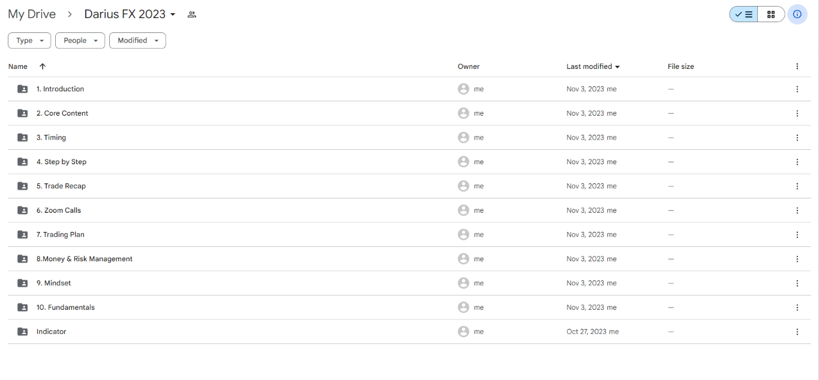Open the People filter dropdown
This screenshot has width=819, height=380.
pos(80,41)
